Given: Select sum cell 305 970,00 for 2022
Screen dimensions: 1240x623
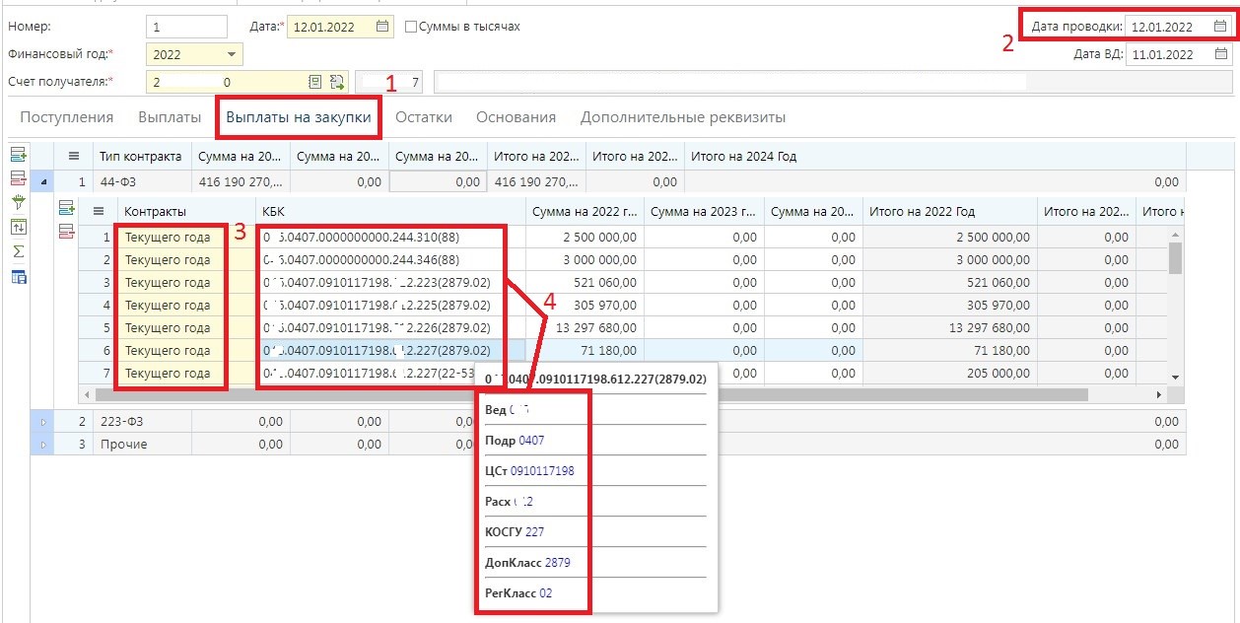Looking at the screenshot, I should click(x=585, y=306).
